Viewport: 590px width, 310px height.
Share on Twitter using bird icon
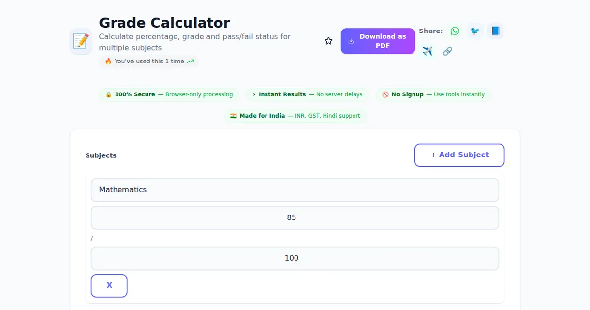click(x=475, y=31)
